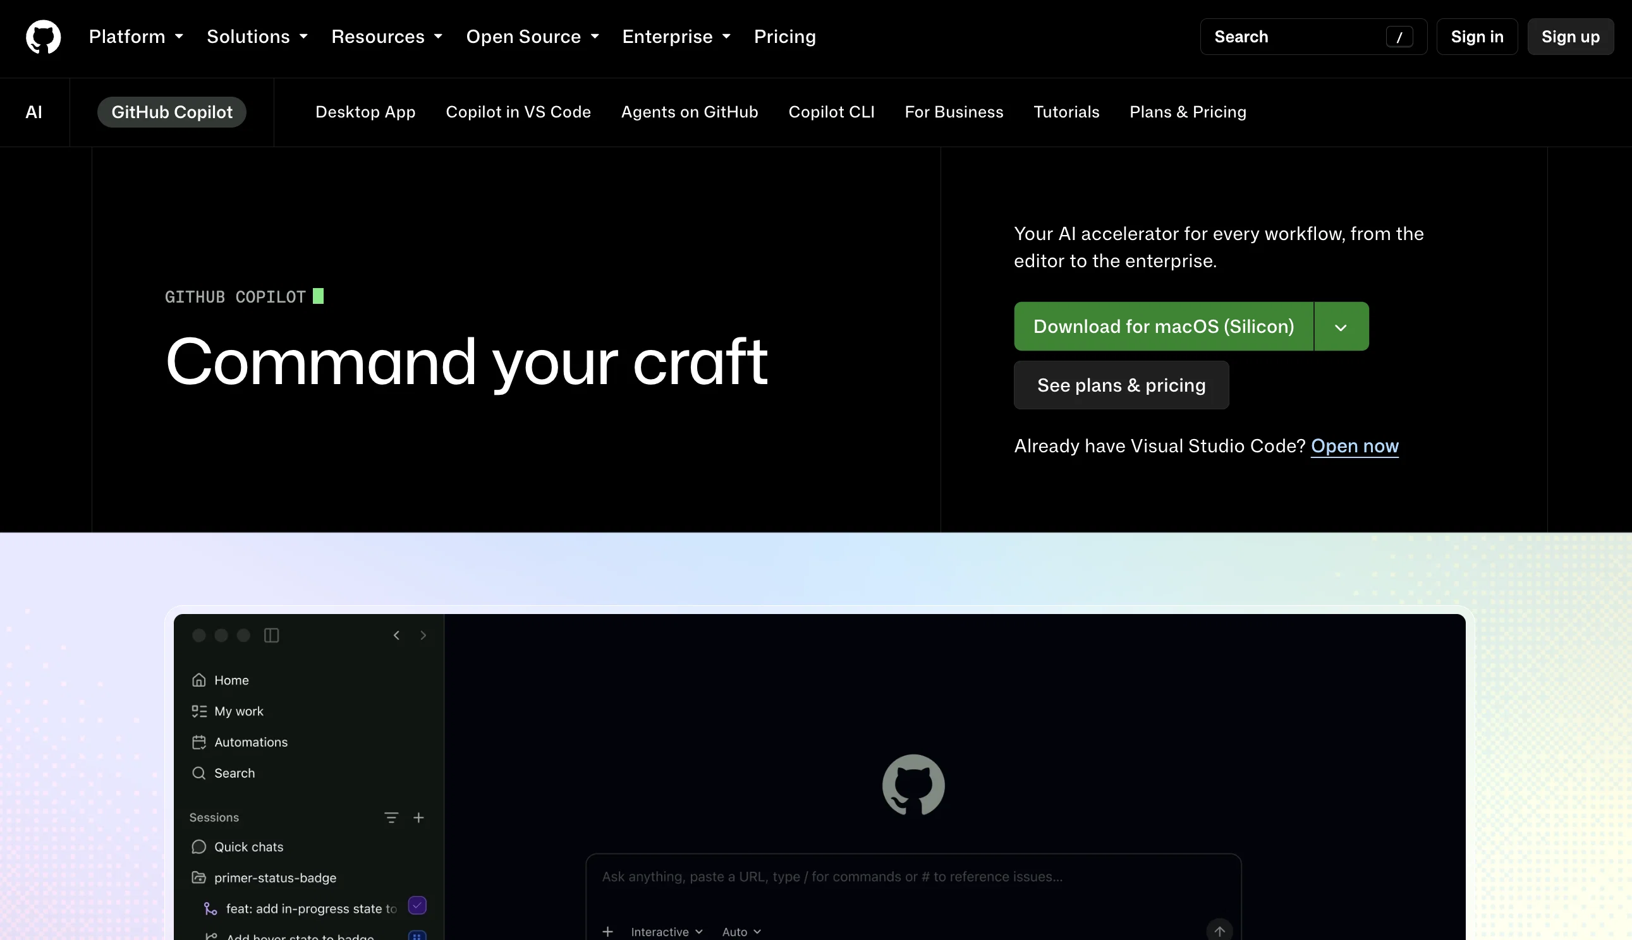Open the Plans & Pricing tab
Image resolution: width=1632 pixels, height=940 pixels.
[x=1188, y=112]
